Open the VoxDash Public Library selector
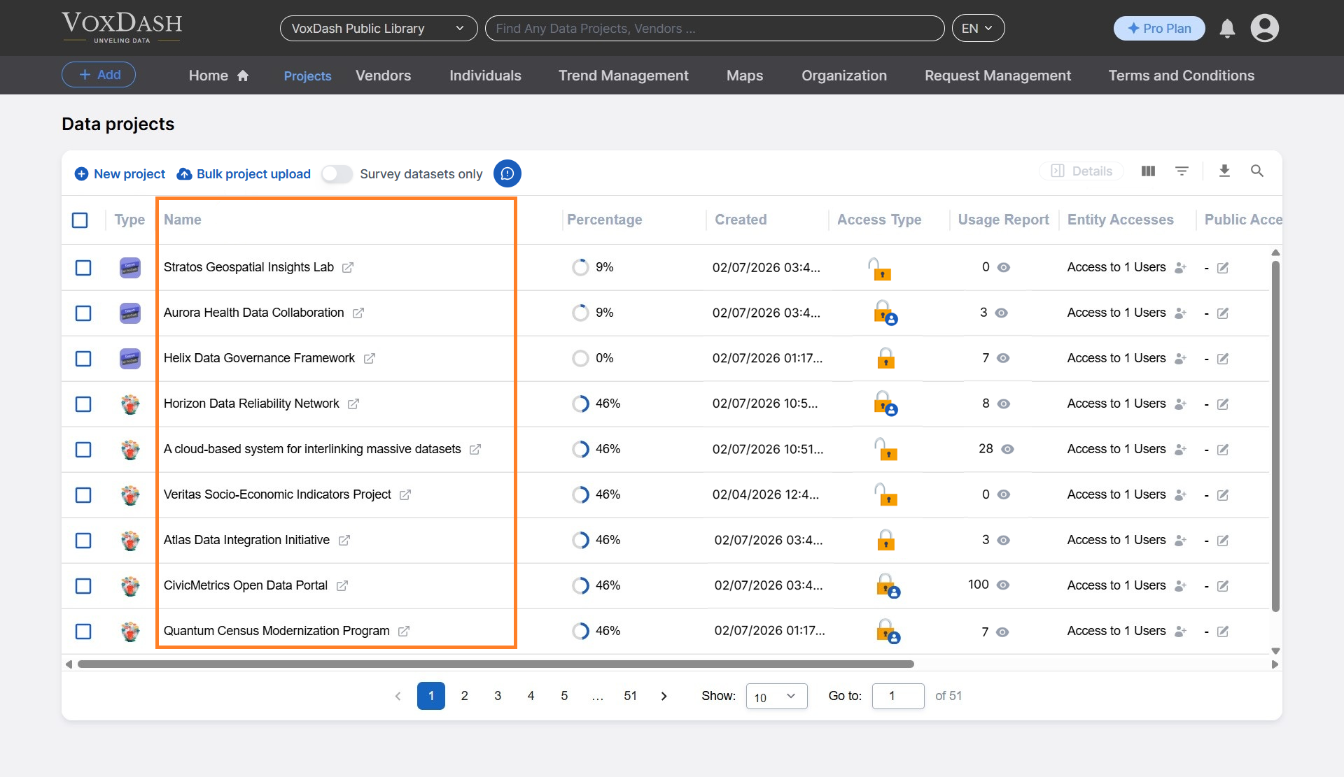The image size is (1344, 777). [x=378, y=28]
